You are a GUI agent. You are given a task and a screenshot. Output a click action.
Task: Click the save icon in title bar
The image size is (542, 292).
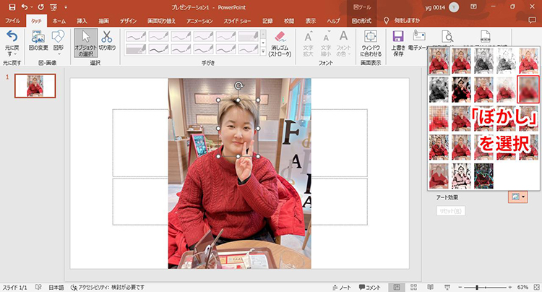point(12,7)
